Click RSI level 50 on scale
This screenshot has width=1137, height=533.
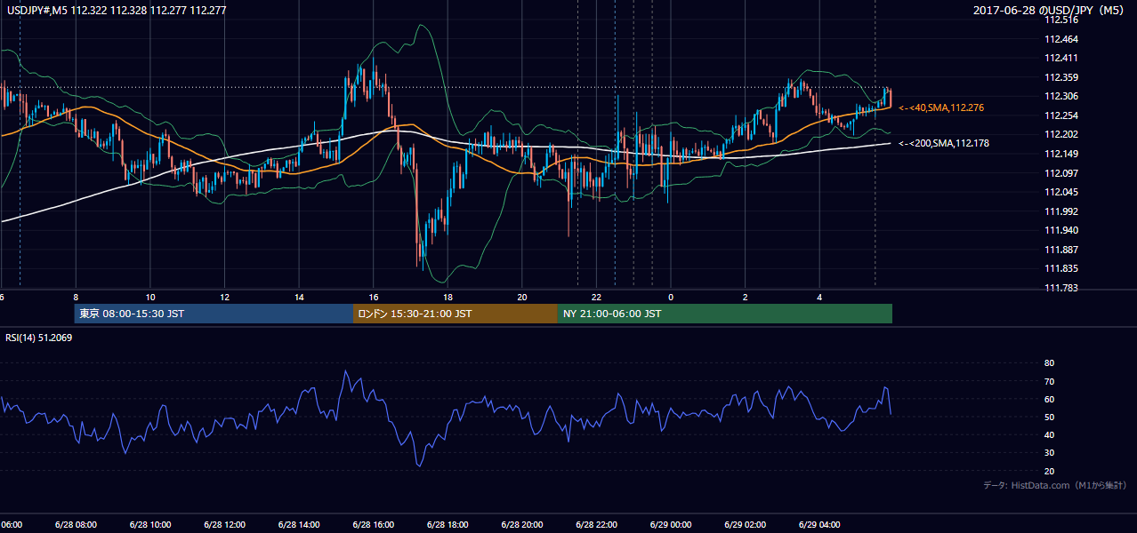tap(1050, 417)
